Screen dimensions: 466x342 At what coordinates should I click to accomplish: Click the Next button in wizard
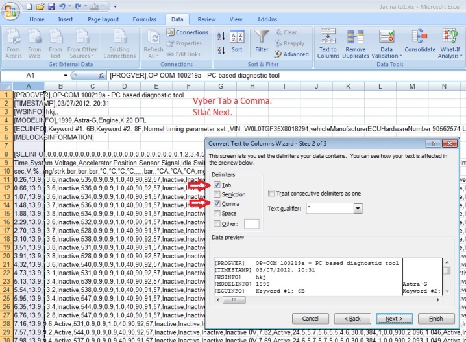(395, 319)
